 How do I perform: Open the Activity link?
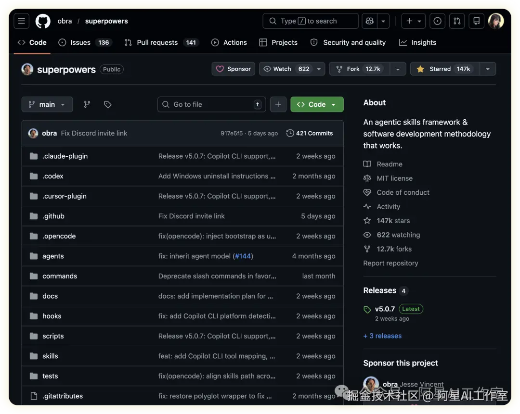381,207
